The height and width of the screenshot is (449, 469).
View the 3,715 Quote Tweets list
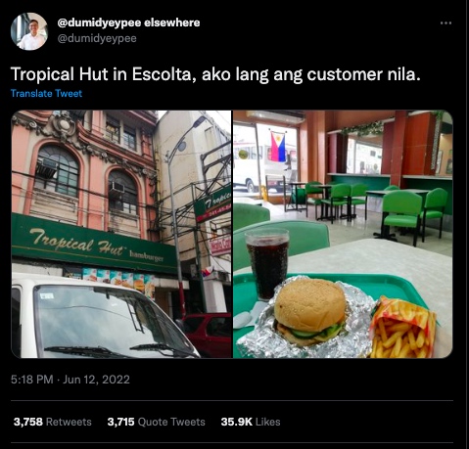156,422
